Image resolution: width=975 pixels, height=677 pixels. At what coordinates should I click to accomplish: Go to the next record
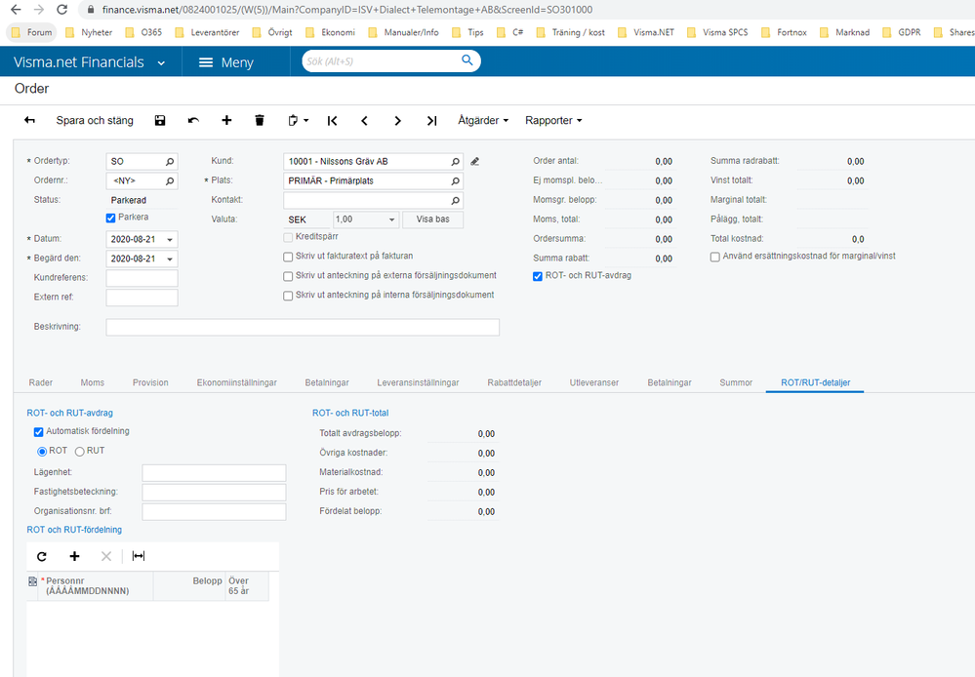click(x=397, y=121)
